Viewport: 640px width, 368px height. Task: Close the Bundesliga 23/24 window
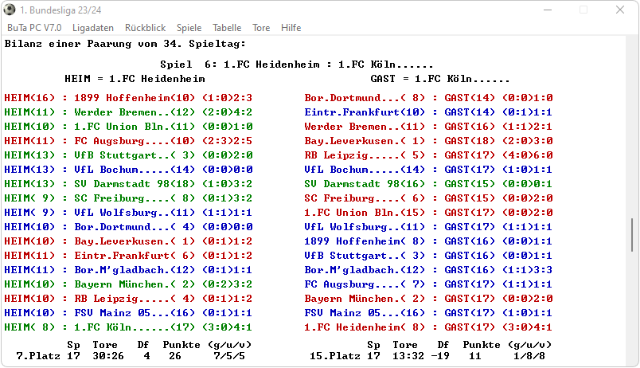[x=620, y=10]
